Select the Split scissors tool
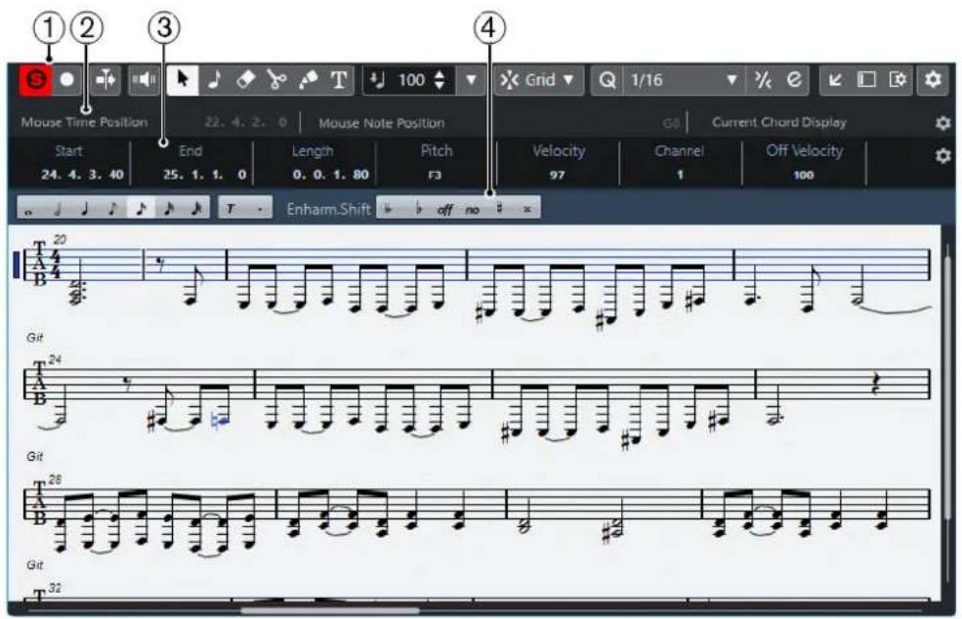Viewport: 962px width, 619px height. pos(276,80)
